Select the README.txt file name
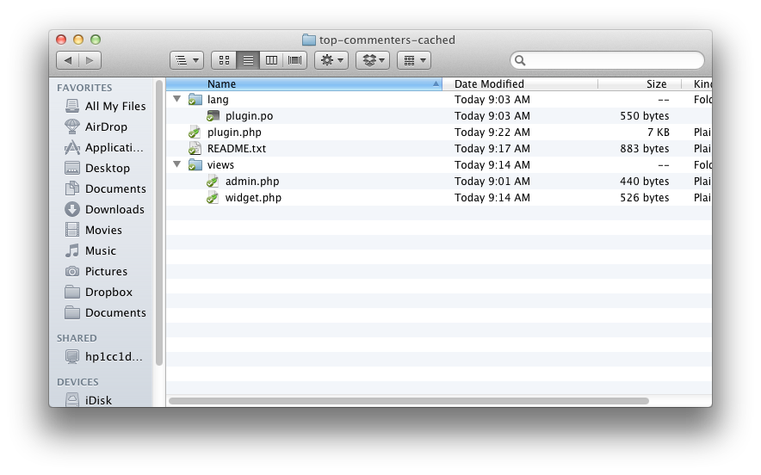The image size is (761, 475). [237, 149]
